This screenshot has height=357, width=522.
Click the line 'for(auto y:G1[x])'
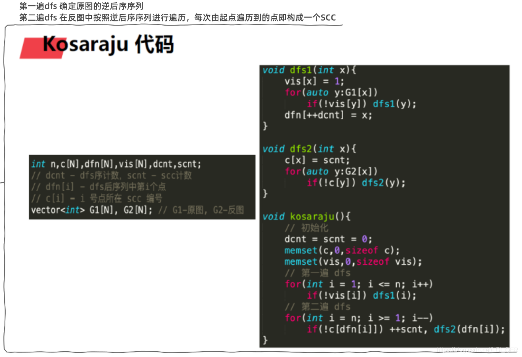coord(331,92)
